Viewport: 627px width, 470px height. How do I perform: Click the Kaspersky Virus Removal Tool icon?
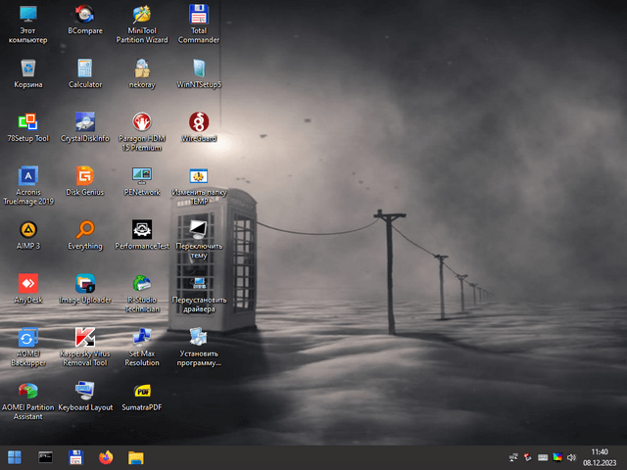tap(85, 338)
